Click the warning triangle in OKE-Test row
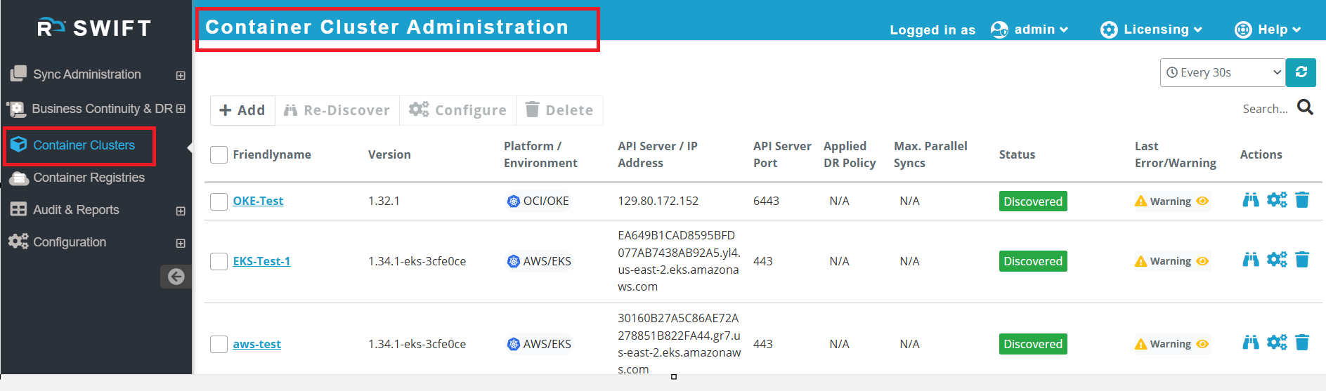This screenshot has width=1326, height=391. click(x=1140, y=201)
